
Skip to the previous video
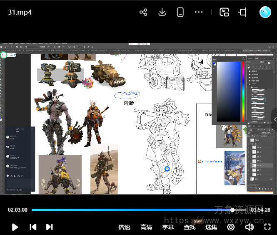(x=33, y=227)
